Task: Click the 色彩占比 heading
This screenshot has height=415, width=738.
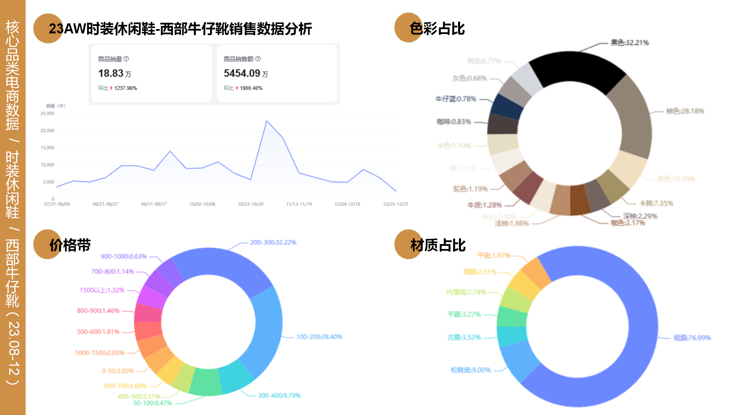Action: (x=437, y=29)
